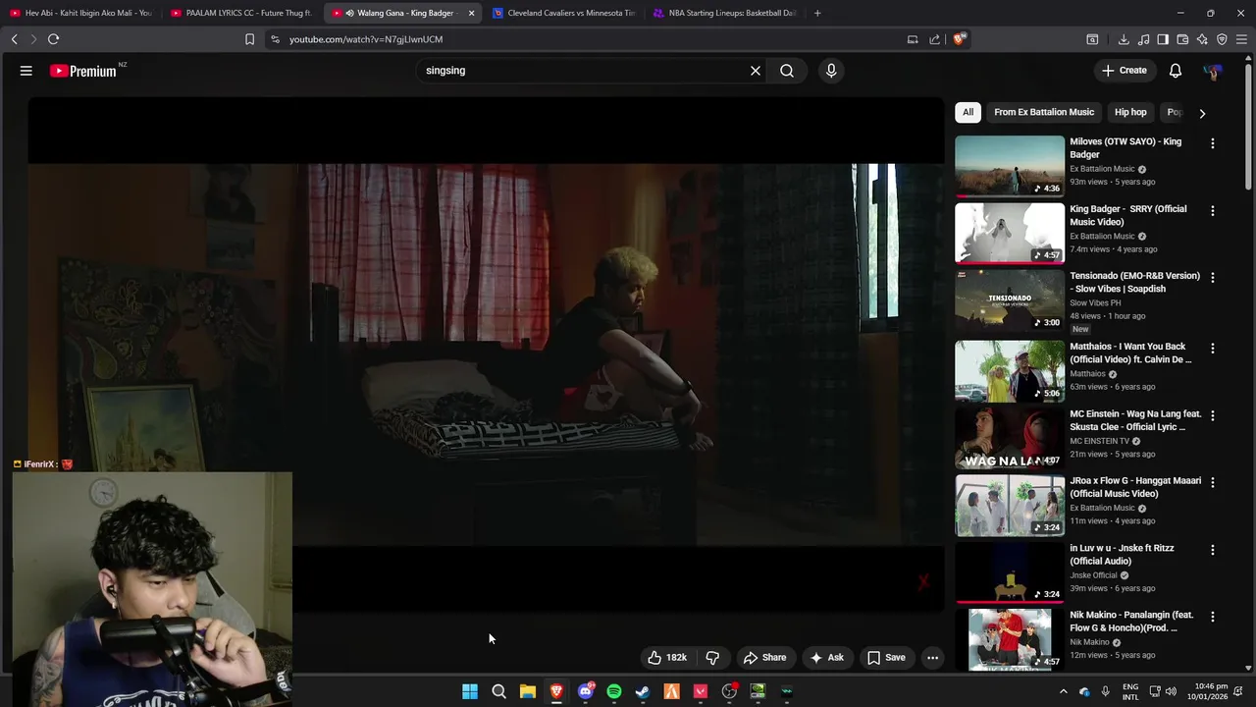Open menu for Nik Makino Panalangin video
Screen dimensions: 1256x707
click(x=1212, y=617)
